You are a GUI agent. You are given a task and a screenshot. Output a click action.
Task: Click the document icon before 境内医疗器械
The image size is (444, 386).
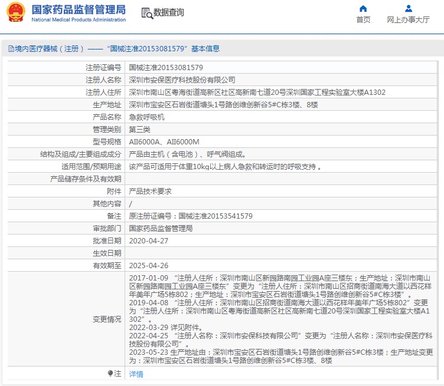point(11,49)
